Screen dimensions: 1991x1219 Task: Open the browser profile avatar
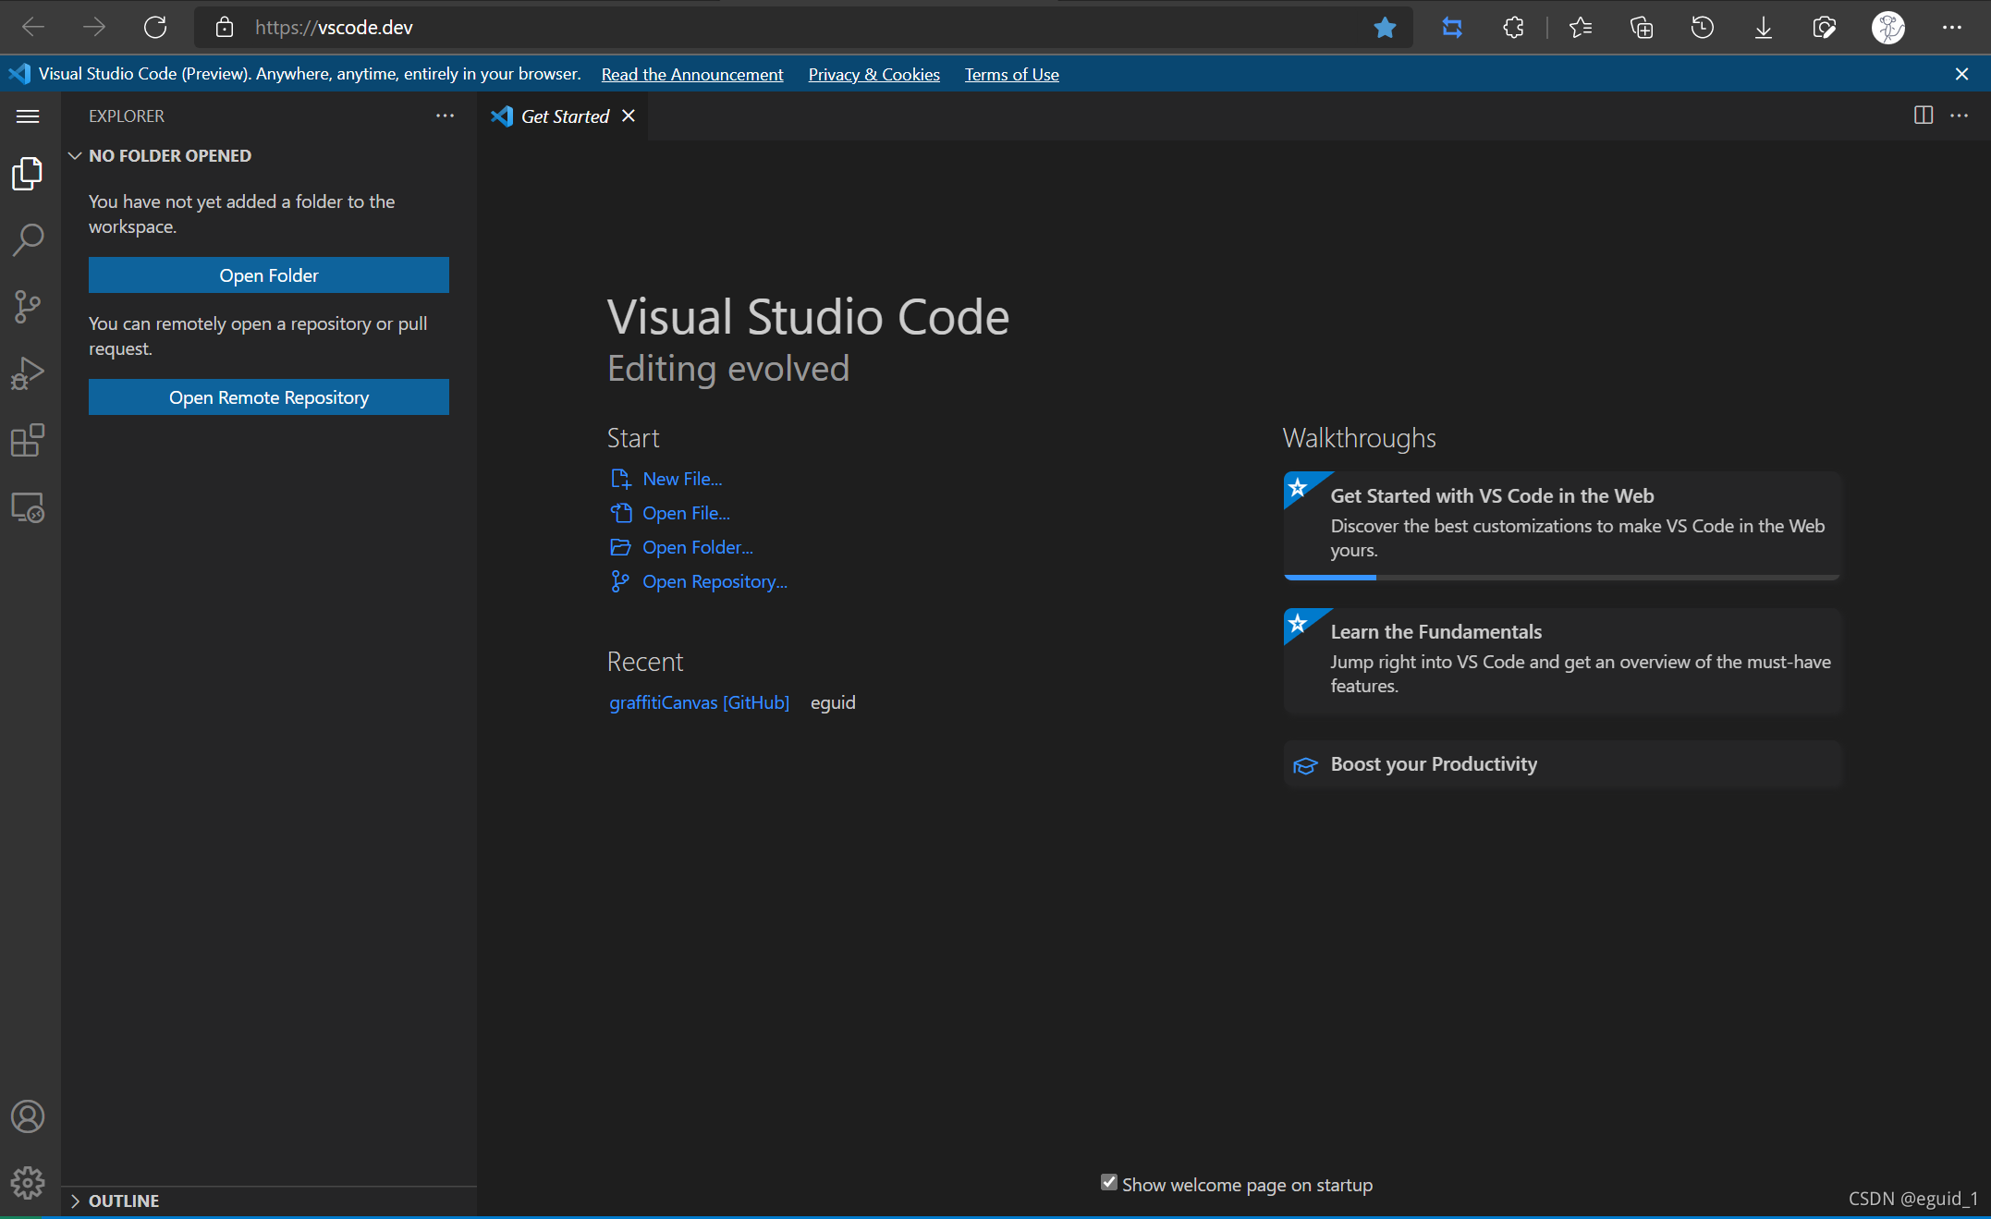coord(1888,28)
